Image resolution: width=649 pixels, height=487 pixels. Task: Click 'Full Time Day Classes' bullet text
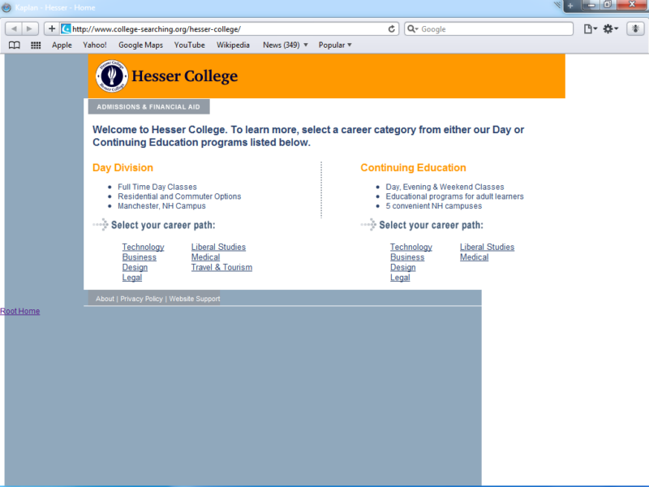pyautogui.click(x=157, y=187)
